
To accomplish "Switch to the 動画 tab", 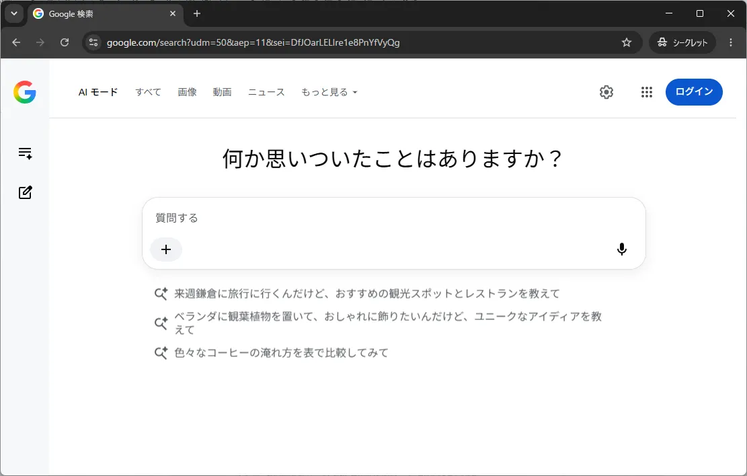I will click(x=222, y=92).
